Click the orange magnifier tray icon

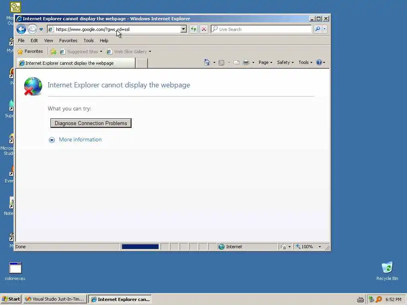(x=379, y=299)
